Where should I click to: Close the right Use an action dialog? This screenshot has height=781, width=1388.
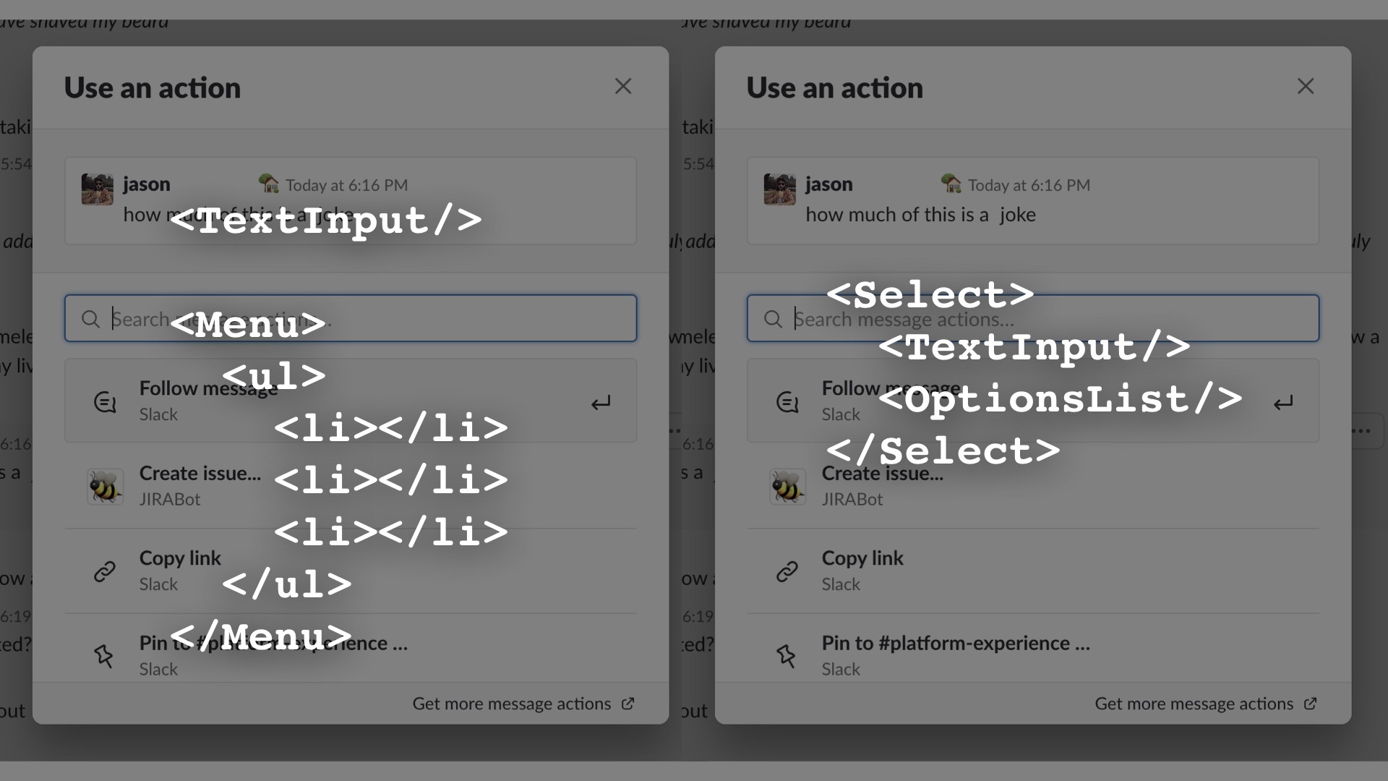(1306, 86)
